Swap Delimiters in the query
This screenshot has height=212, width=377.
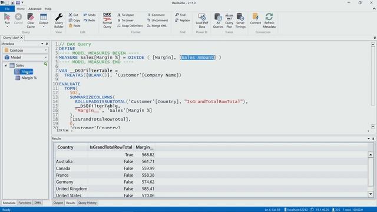pyautogui.click(x=130, y=26)
